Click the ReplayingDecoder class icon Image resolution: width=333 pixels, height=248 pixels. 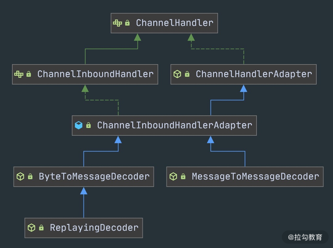click(x=31, y=228)
